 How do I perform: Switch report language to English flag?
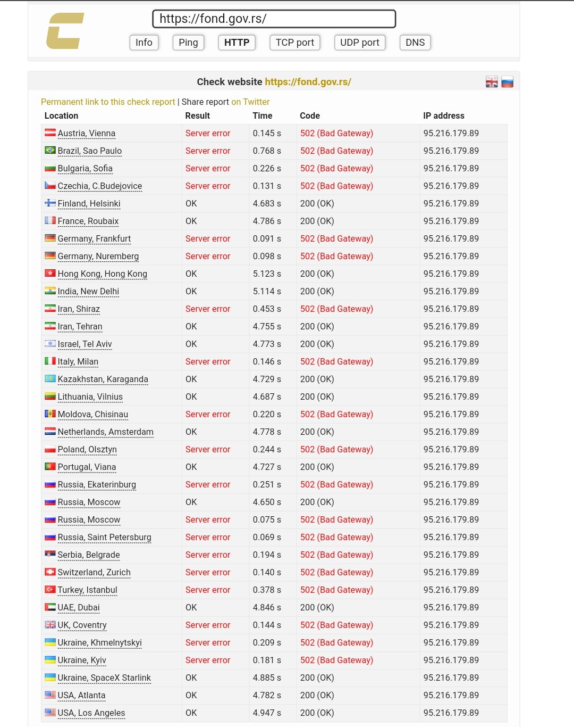coord(492,82)
